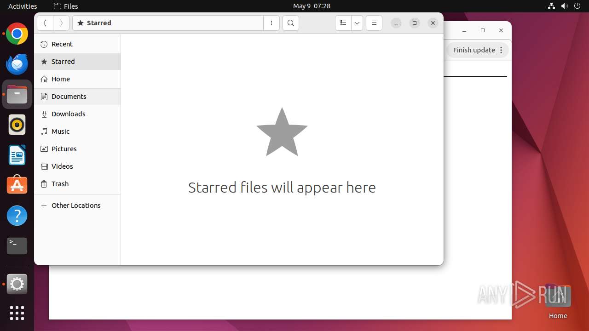The image size is (589, 331).
Task: Go back using the back arrow
Action: point(45,23)
